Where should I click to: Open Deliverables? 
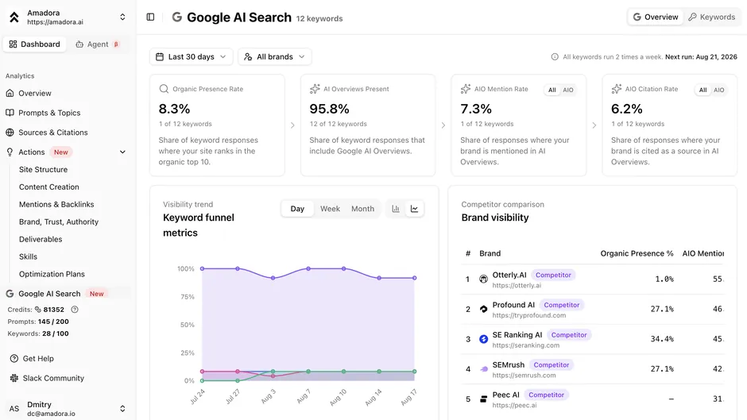click(x=41, y=239)
